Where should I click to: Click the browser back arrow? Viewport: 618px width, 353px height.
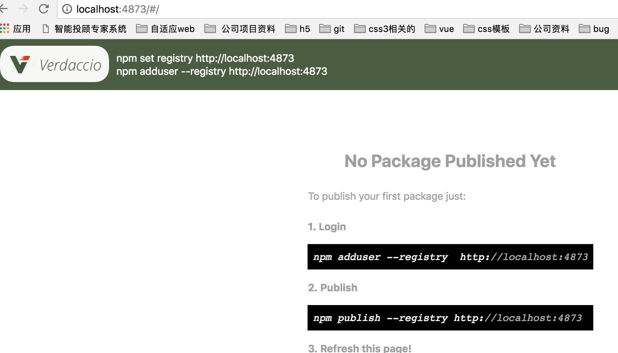tap(3, 9)
